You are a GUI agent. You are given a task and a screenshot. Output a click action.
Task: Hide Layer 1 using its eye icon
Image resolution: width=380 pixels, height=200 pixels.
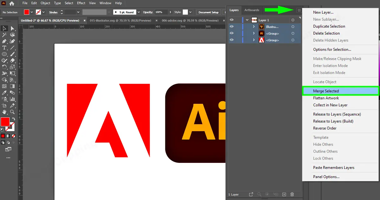click(232, 20)
